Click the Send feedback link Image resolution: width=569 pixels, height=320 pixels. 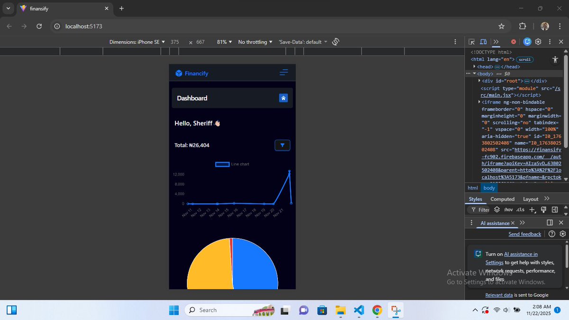pos(524,234)
